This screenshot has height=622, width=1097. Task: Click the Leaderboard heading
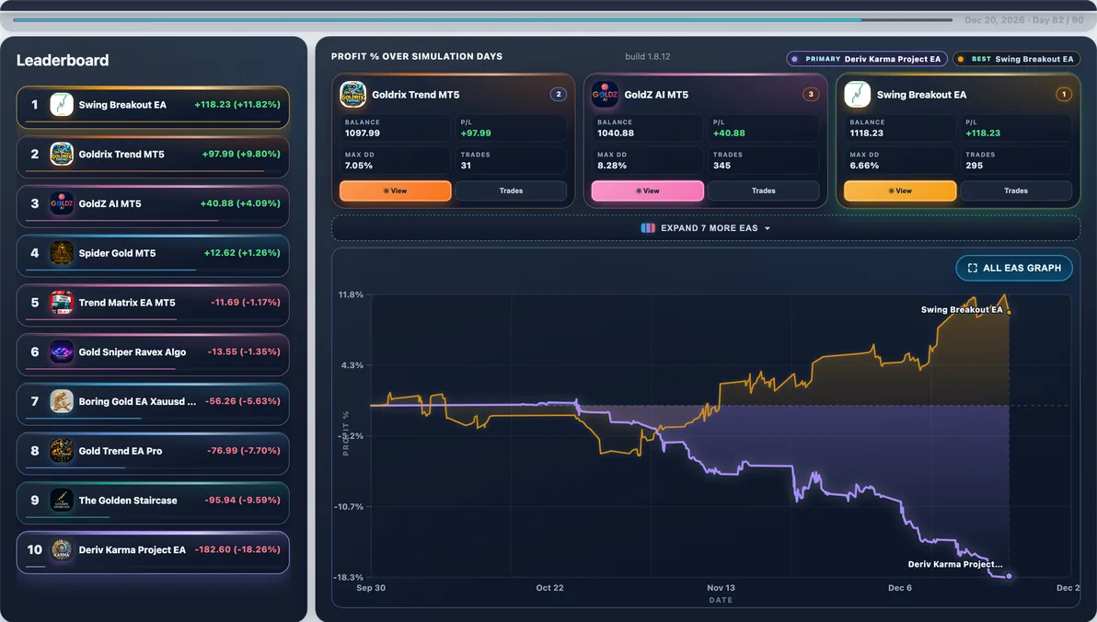pos(63,60)
